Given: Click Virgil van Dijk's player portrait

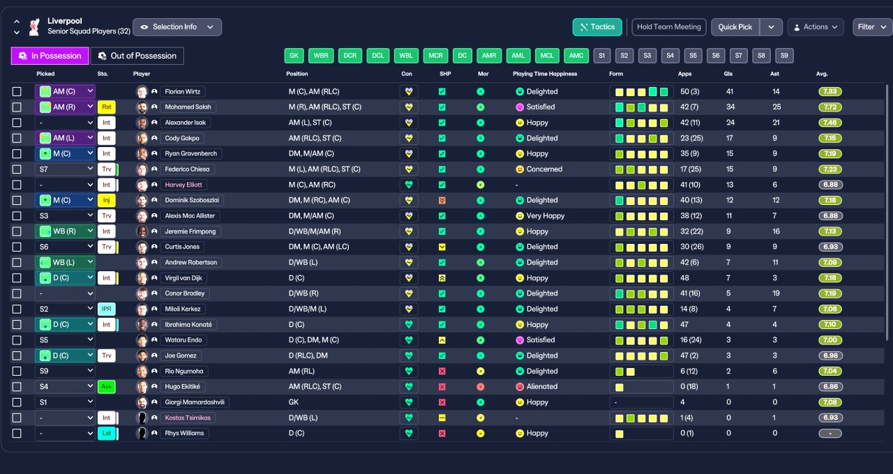Looking at the screenshot, I should [x=142, y=277].
